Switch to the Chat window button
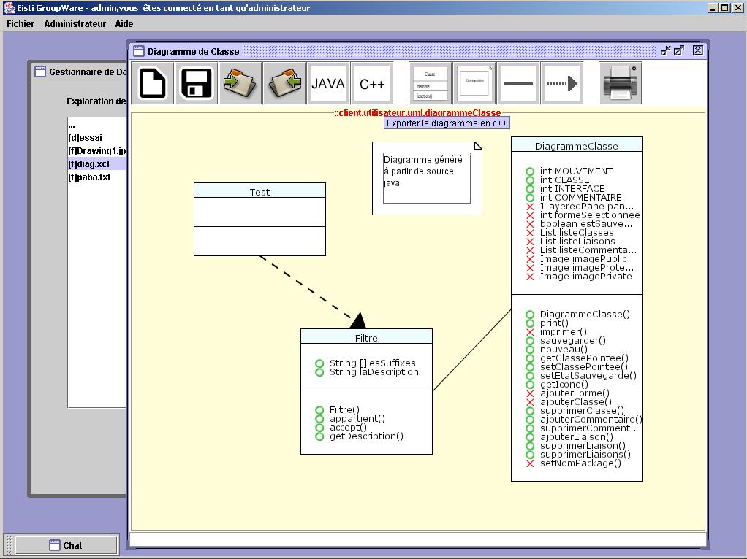Screen dimensions: 747x559 coord(66,545)
